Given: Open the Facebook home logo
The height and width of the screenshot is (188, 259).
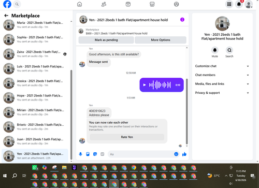Looking at the screenshot, I should (x=7, y=4).
